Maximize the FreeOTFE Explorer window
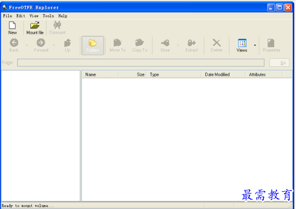 click(x=279, y=8)
